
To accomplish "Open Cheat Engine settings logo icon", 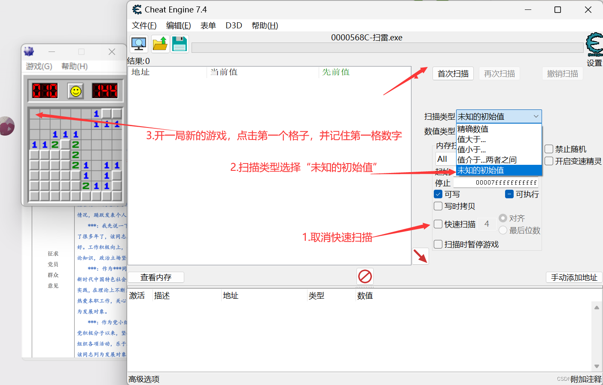I will [x=594, y=45].
